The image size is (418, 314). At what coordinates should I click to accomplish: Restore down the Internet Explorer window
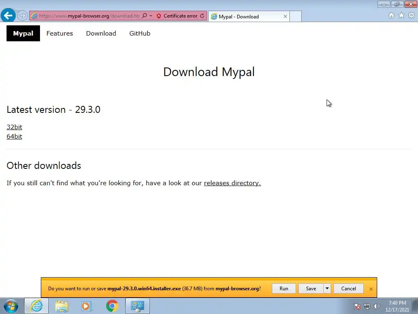coord(397,4)
